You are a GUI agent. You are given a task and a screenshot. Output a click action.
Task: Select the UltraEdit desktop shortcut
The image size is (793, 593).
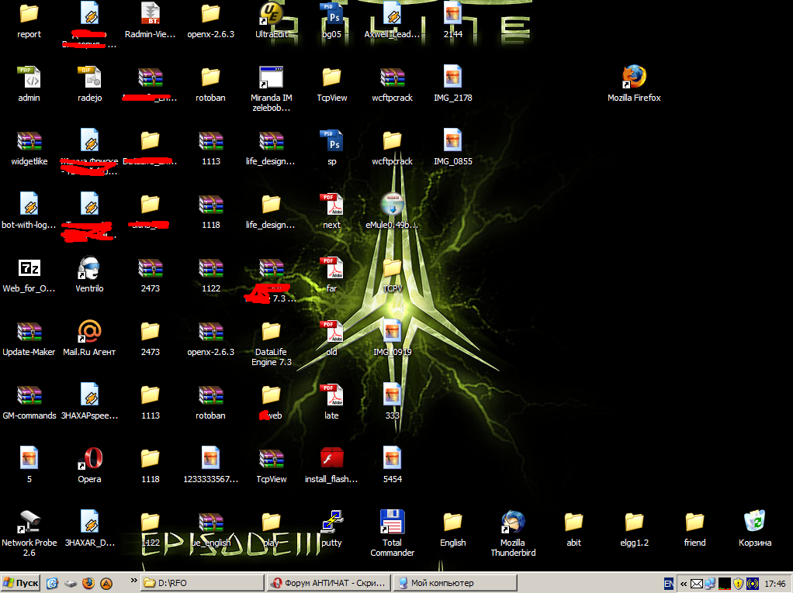tap(271, 14)
